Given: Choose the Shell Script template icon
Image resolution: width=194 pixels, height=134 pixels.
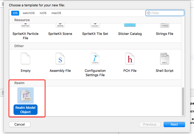Looking at the screenshot, I should point(165,58).
